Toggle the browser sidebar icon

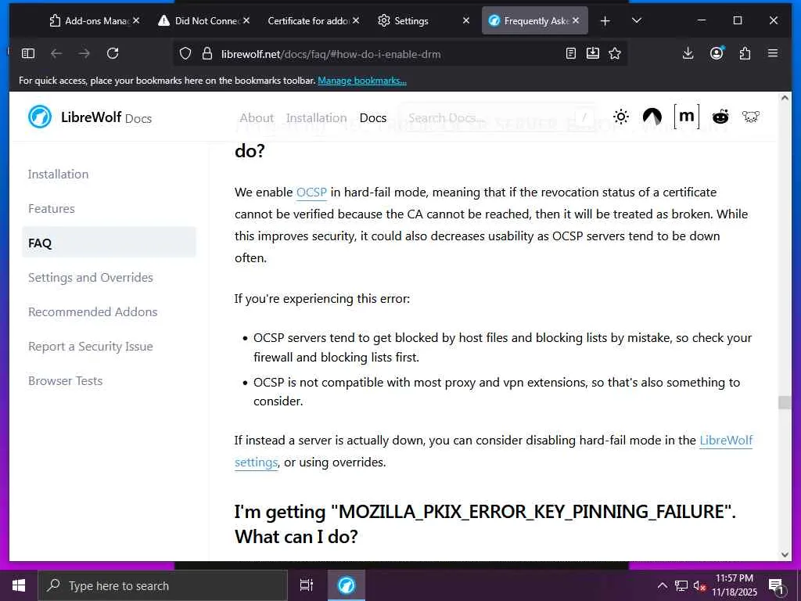(28, 53)
